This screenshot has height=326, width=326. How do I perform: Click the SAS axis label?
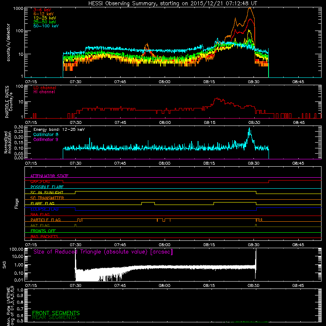4,265
